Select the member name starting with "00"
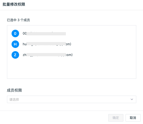Image resolution: width=143 pixels, height=124 pixels. click(x=44, y=33)
